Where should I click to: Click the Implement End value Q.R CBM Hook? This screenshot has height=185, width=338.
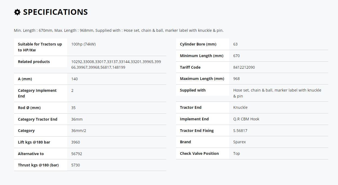coord(246,119)
